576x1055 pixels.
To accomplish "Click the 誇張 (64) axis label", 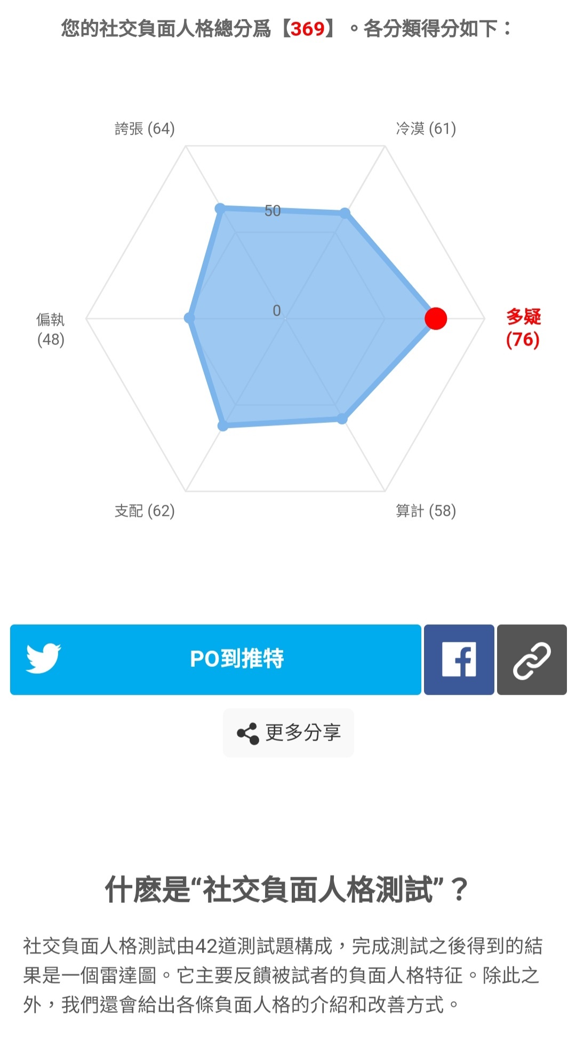I will [x=145, y=129].
